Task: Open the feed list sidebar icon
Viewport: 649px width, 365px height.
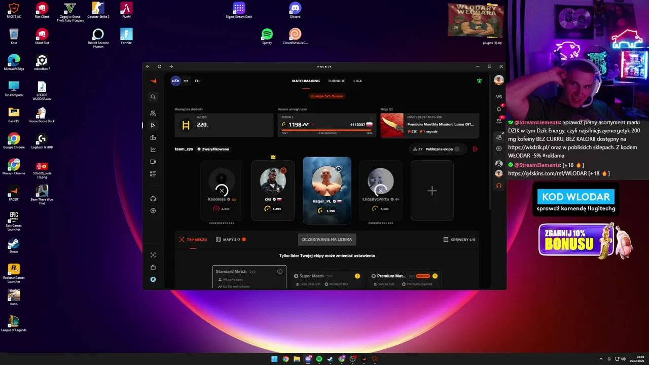Action: pyautogui.click(x=153, y=174)
